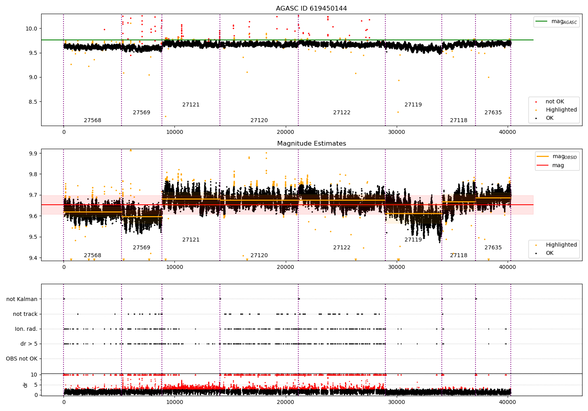This screenshot has width=588, height=411.
Task: Click the "Magnitude Estimates" plot title
Action: pyautogui.click(x=311, y=144)
